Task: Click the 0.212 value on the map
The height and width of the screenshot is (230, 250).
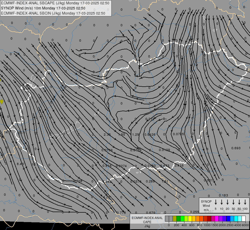Action: [150, 119]
